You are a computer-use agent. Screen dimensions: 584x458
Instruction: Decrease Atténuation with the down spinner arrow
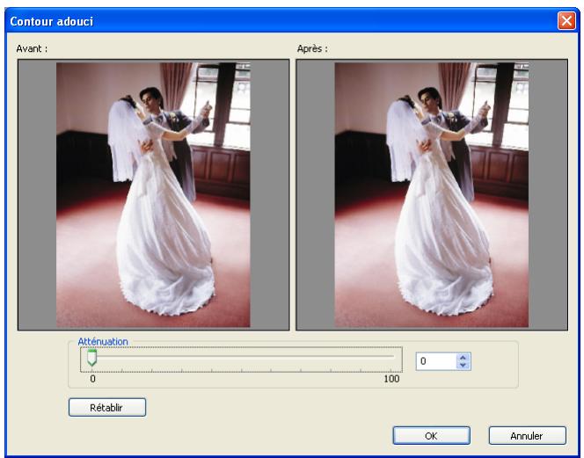[463, 366]
